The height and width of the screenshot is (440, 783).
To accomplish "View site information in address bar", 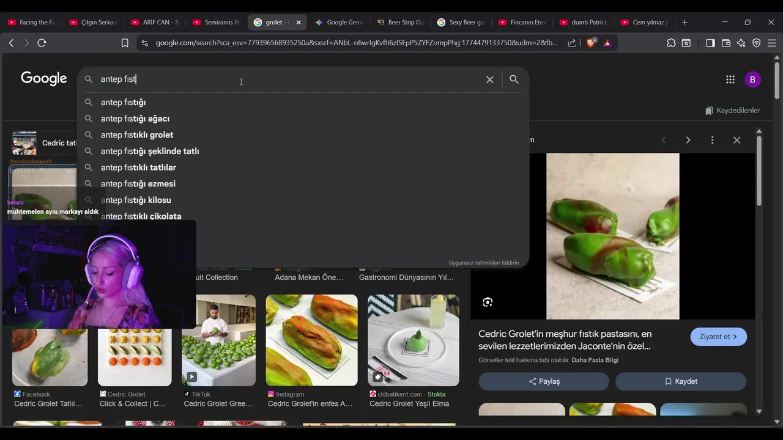I will pyautogui.click(x=144, y=43).
